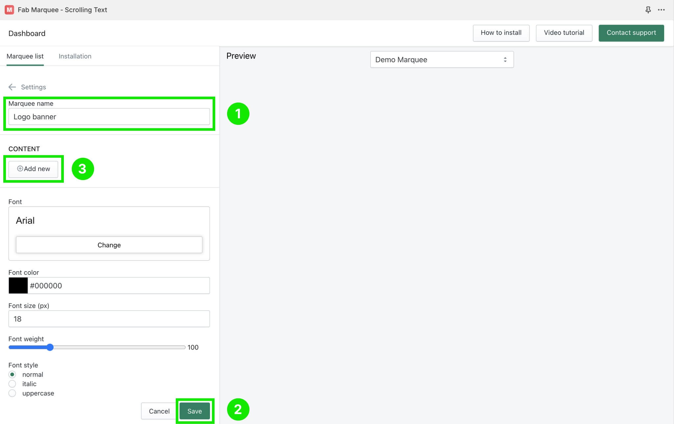Click the plus icon on Add new

point(20,169)
